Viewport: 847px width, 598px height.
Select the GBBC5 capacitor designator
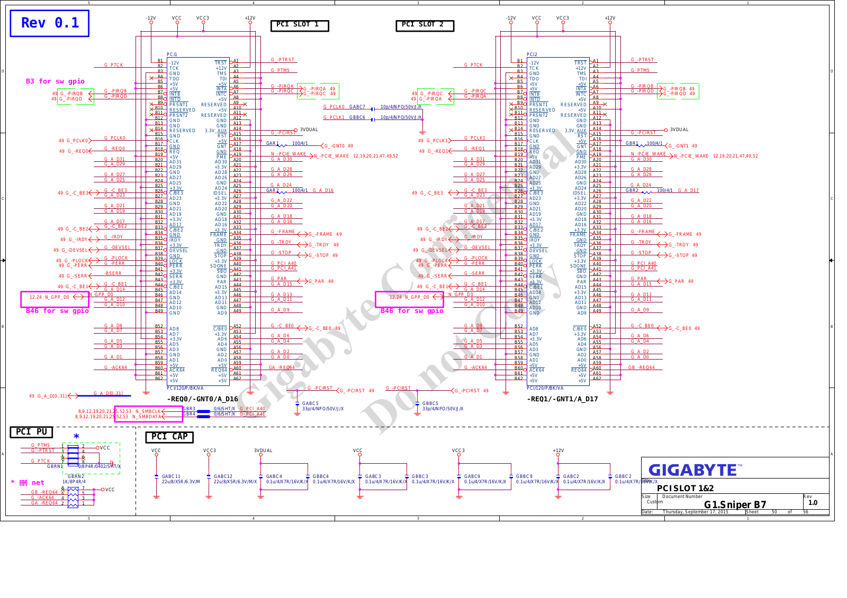coord(430,403)
